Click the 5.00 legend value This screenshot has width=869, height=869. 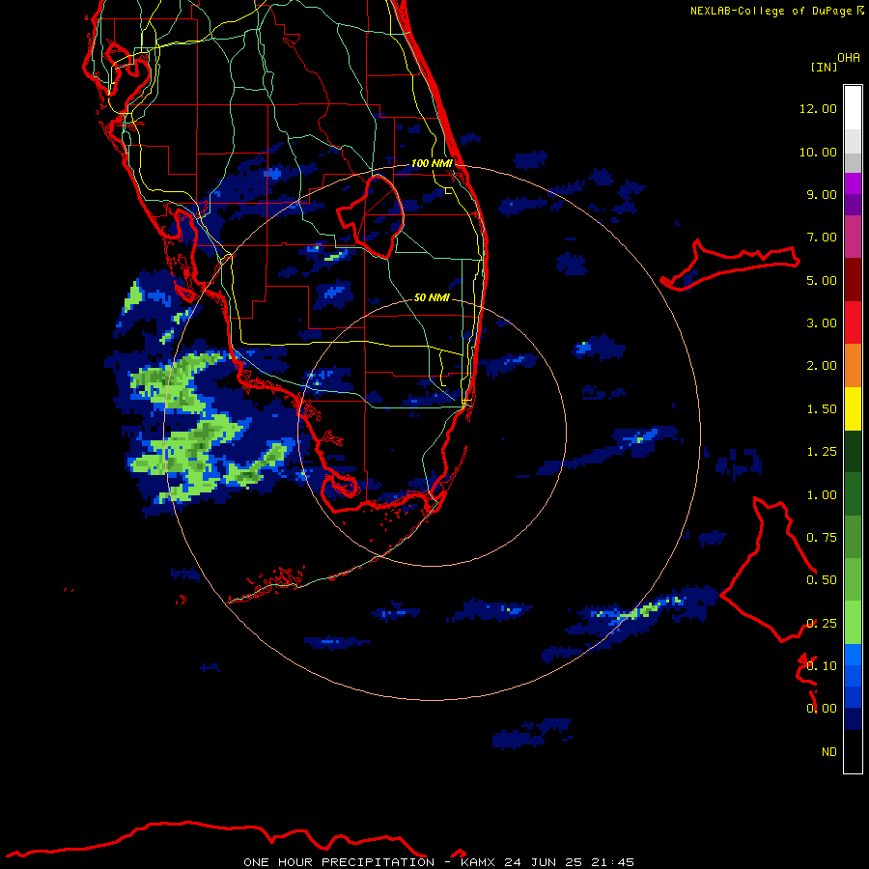(x=822, y=280)
